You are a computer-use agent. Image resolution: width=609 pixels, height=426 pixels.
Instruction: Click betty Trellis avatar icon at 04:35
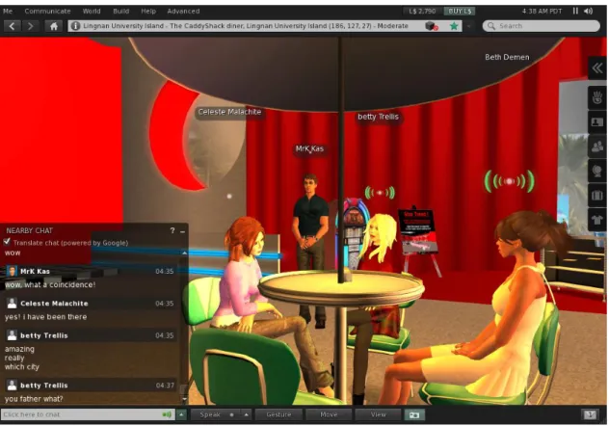coord(12,335)
